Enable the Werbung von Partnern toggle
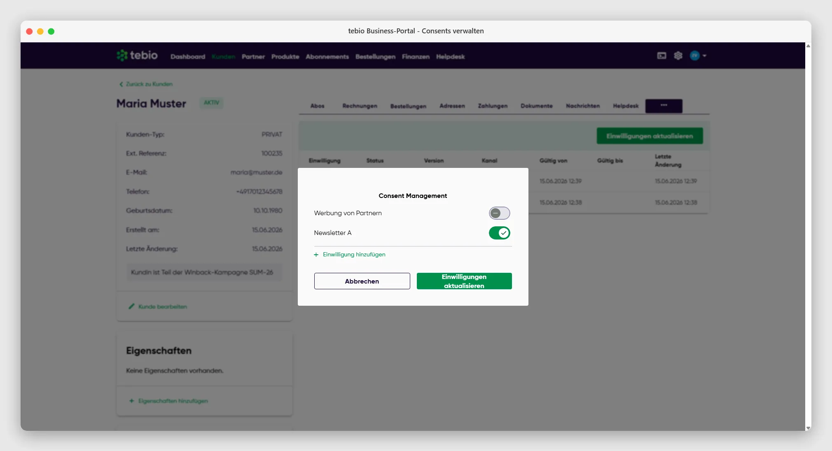Image resolution: width=832 pixels, height=451 pixels. click(x=499, y=213)
